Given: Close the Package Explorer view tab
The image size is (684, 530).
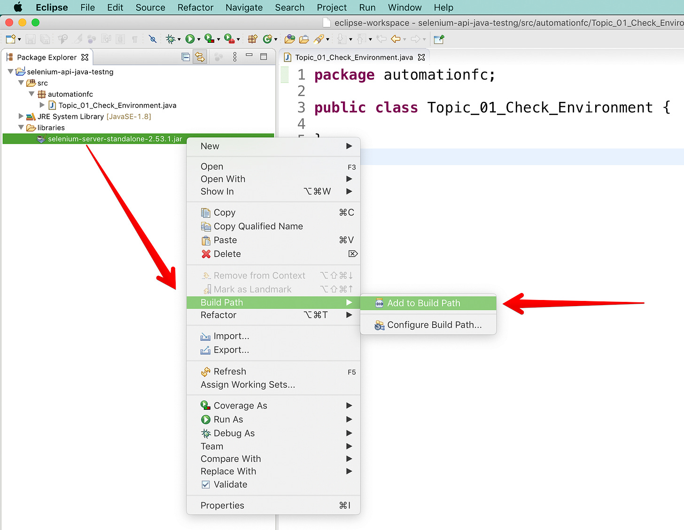Looking at the screenshot, I should coord(85,57).
